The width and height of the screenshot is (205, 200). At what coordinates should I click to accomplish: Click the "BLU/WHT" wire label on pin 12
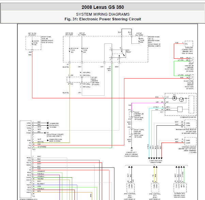click(41, 184)
